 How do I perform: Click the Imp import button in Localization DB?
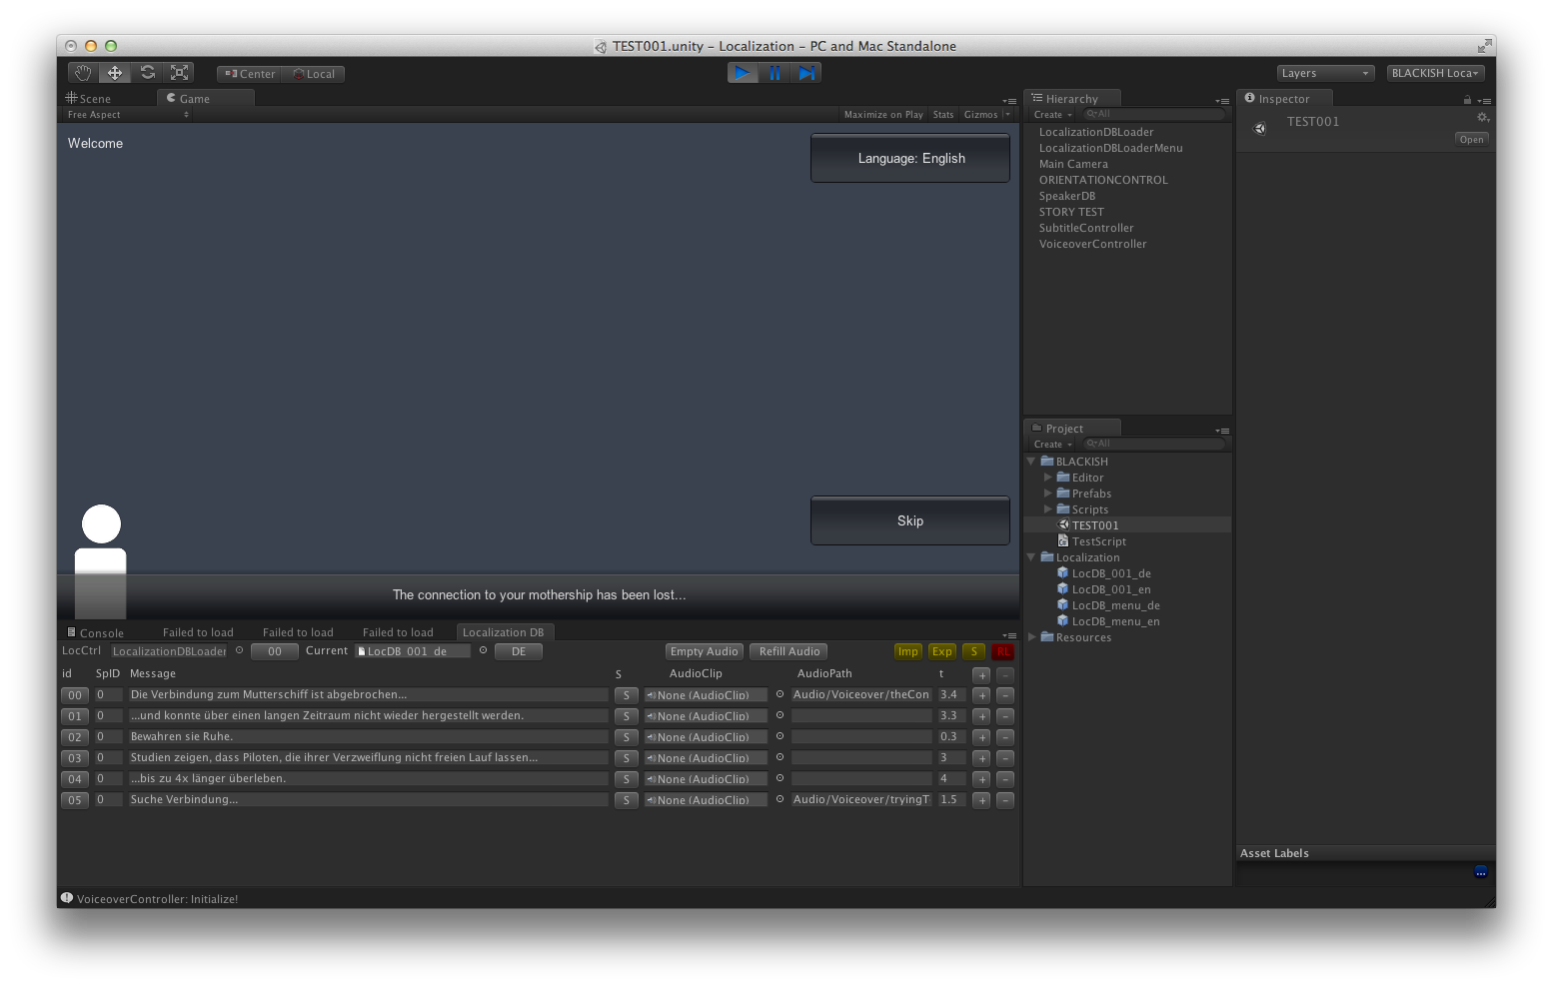coord(907,651)
